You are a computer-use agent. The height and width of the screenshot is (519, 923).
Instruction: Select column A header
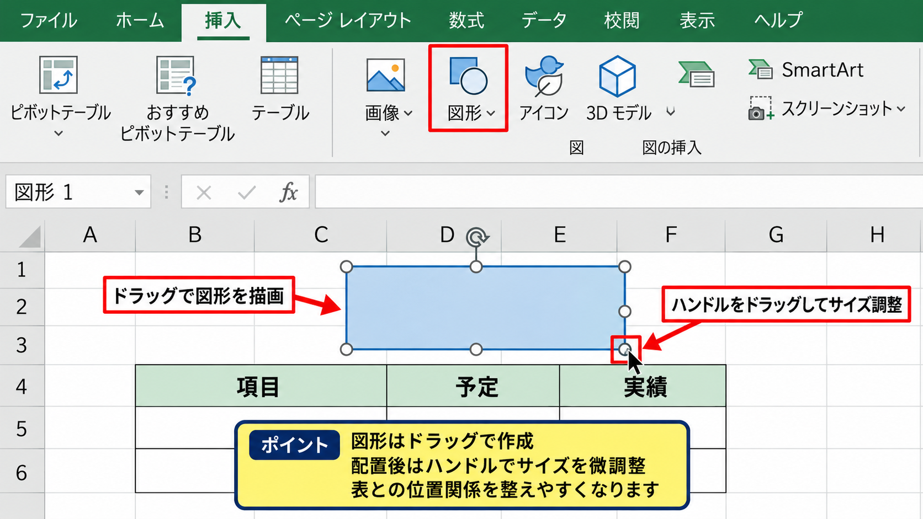tap(90, 236)
